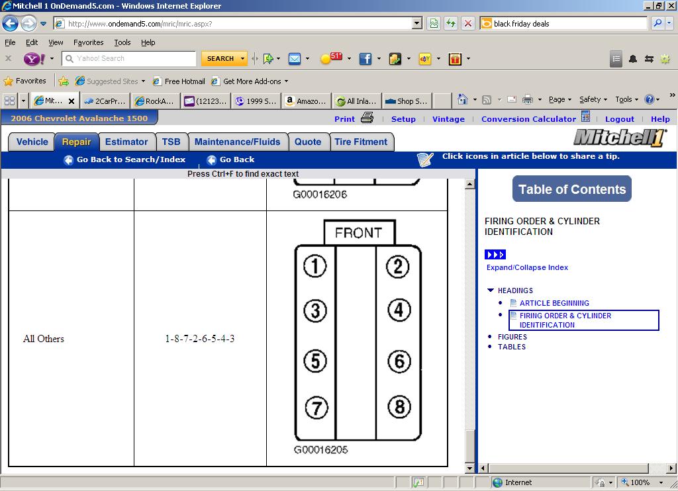Switch to the TSB tab

(171, 142)
